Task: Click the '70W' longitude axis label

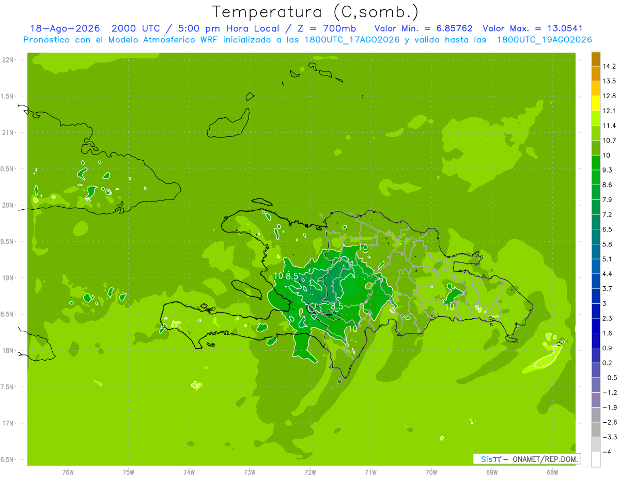Action: 431,472
